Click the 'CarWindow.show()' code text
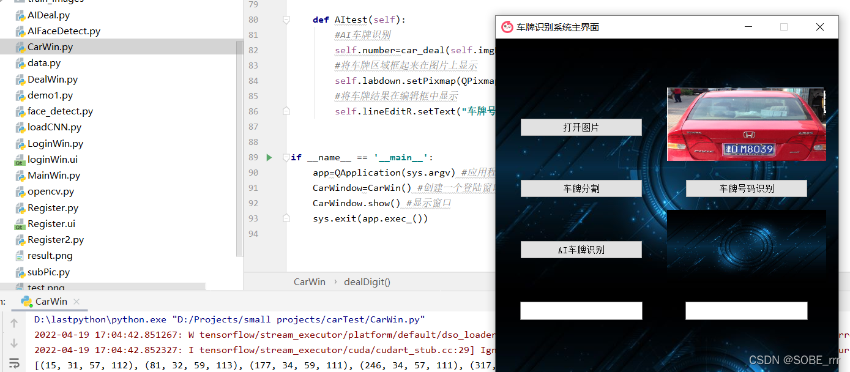This screenshot has height=372, width=850. coord(356,203)
